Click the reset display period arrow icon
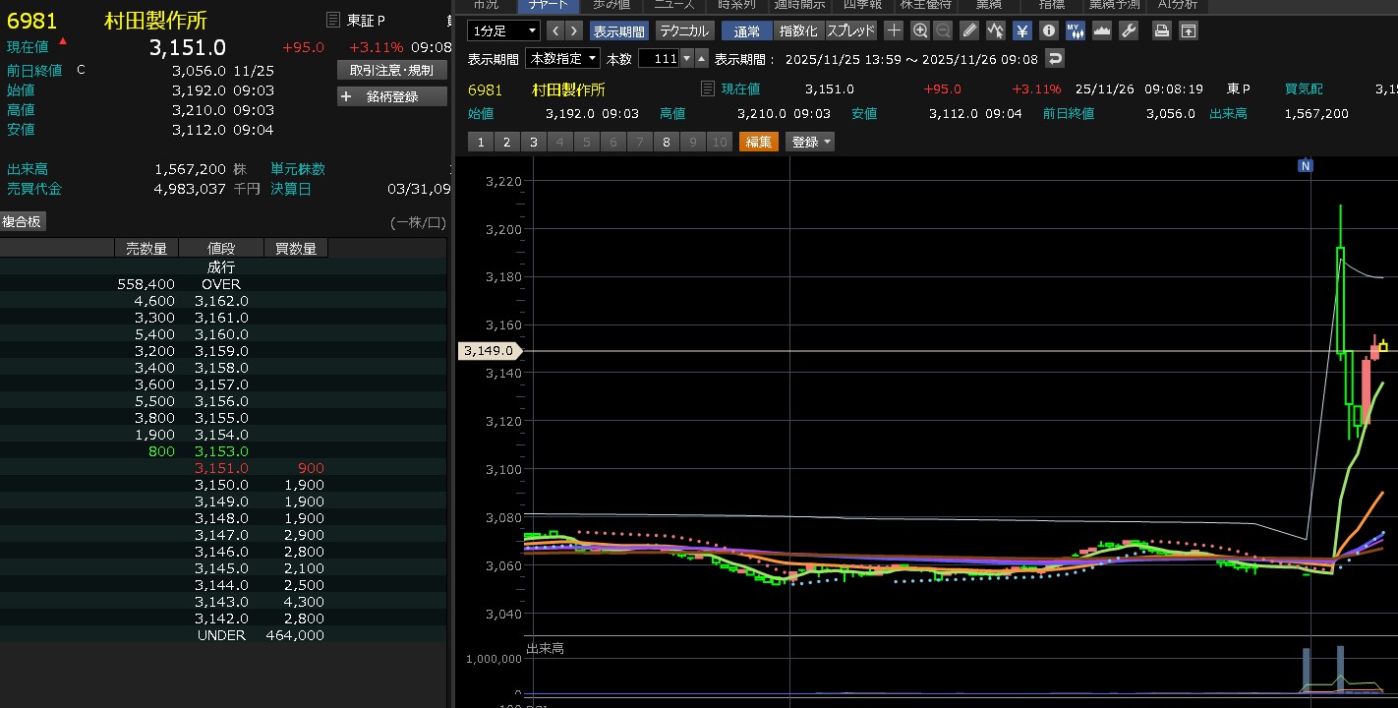Screen dimensions: 1398x708 [1055, 59]
